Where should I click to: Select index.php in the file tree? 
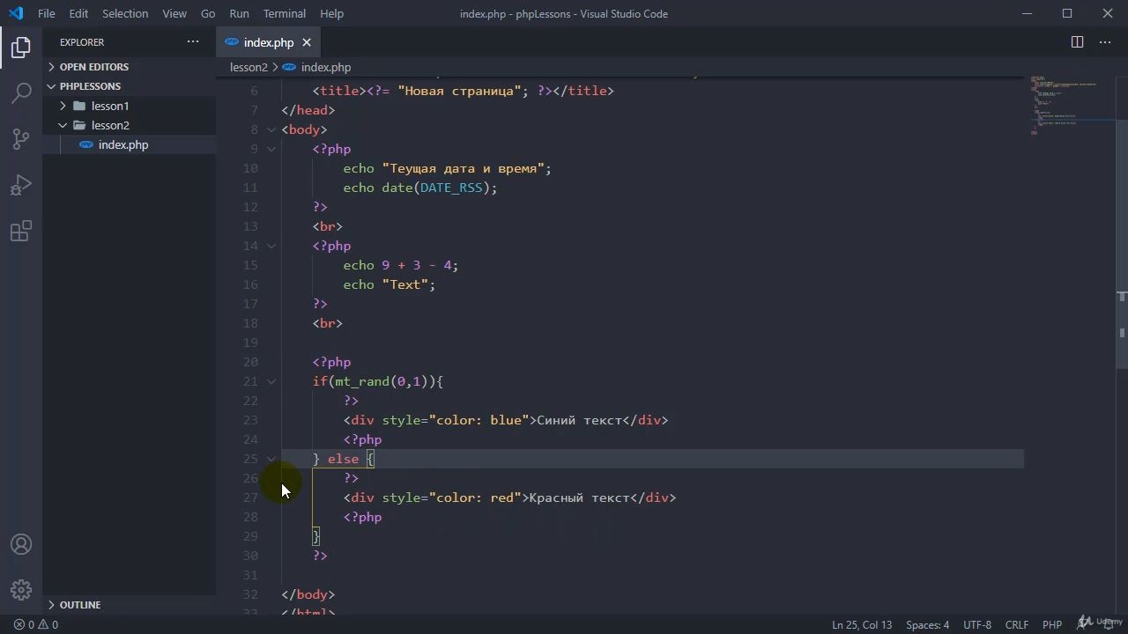click(x=129, y=144)
